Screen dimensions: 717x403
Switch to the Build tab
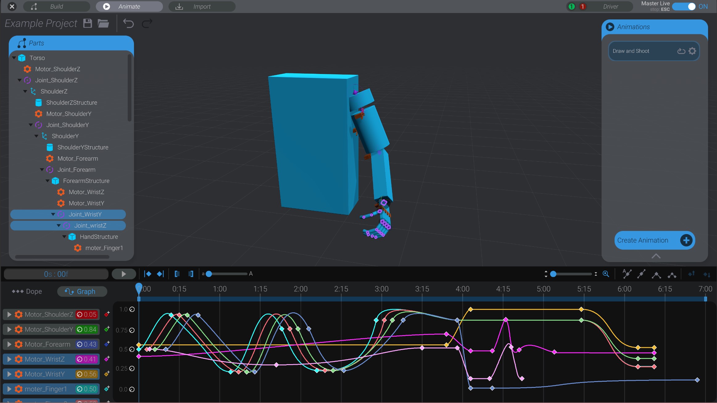click(x=56, y=6)
